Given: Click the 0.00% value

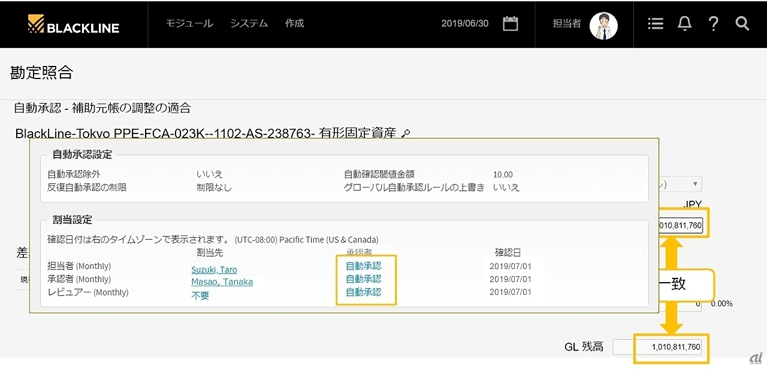Looking at the screenshot, I should 721,304.
